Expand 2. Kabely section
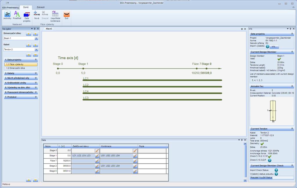Viewport: 297px width, 188px height. point(36,73)
